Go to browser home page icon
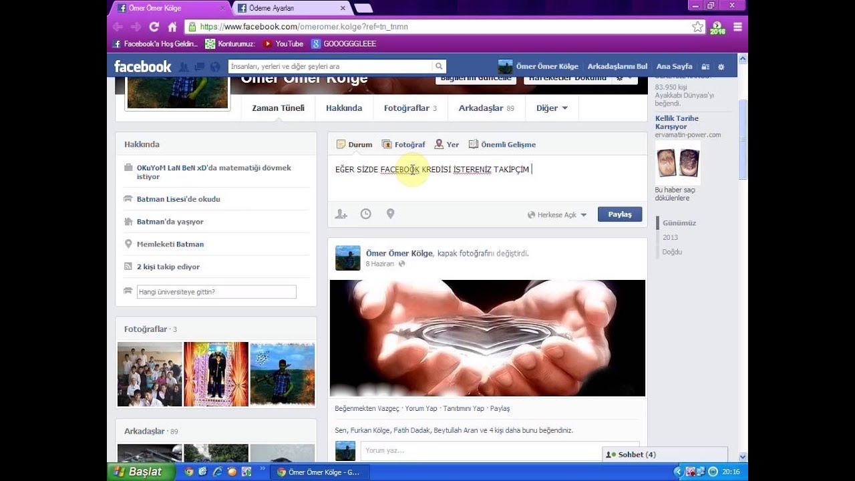855x481 pixels. pos(172,27)
